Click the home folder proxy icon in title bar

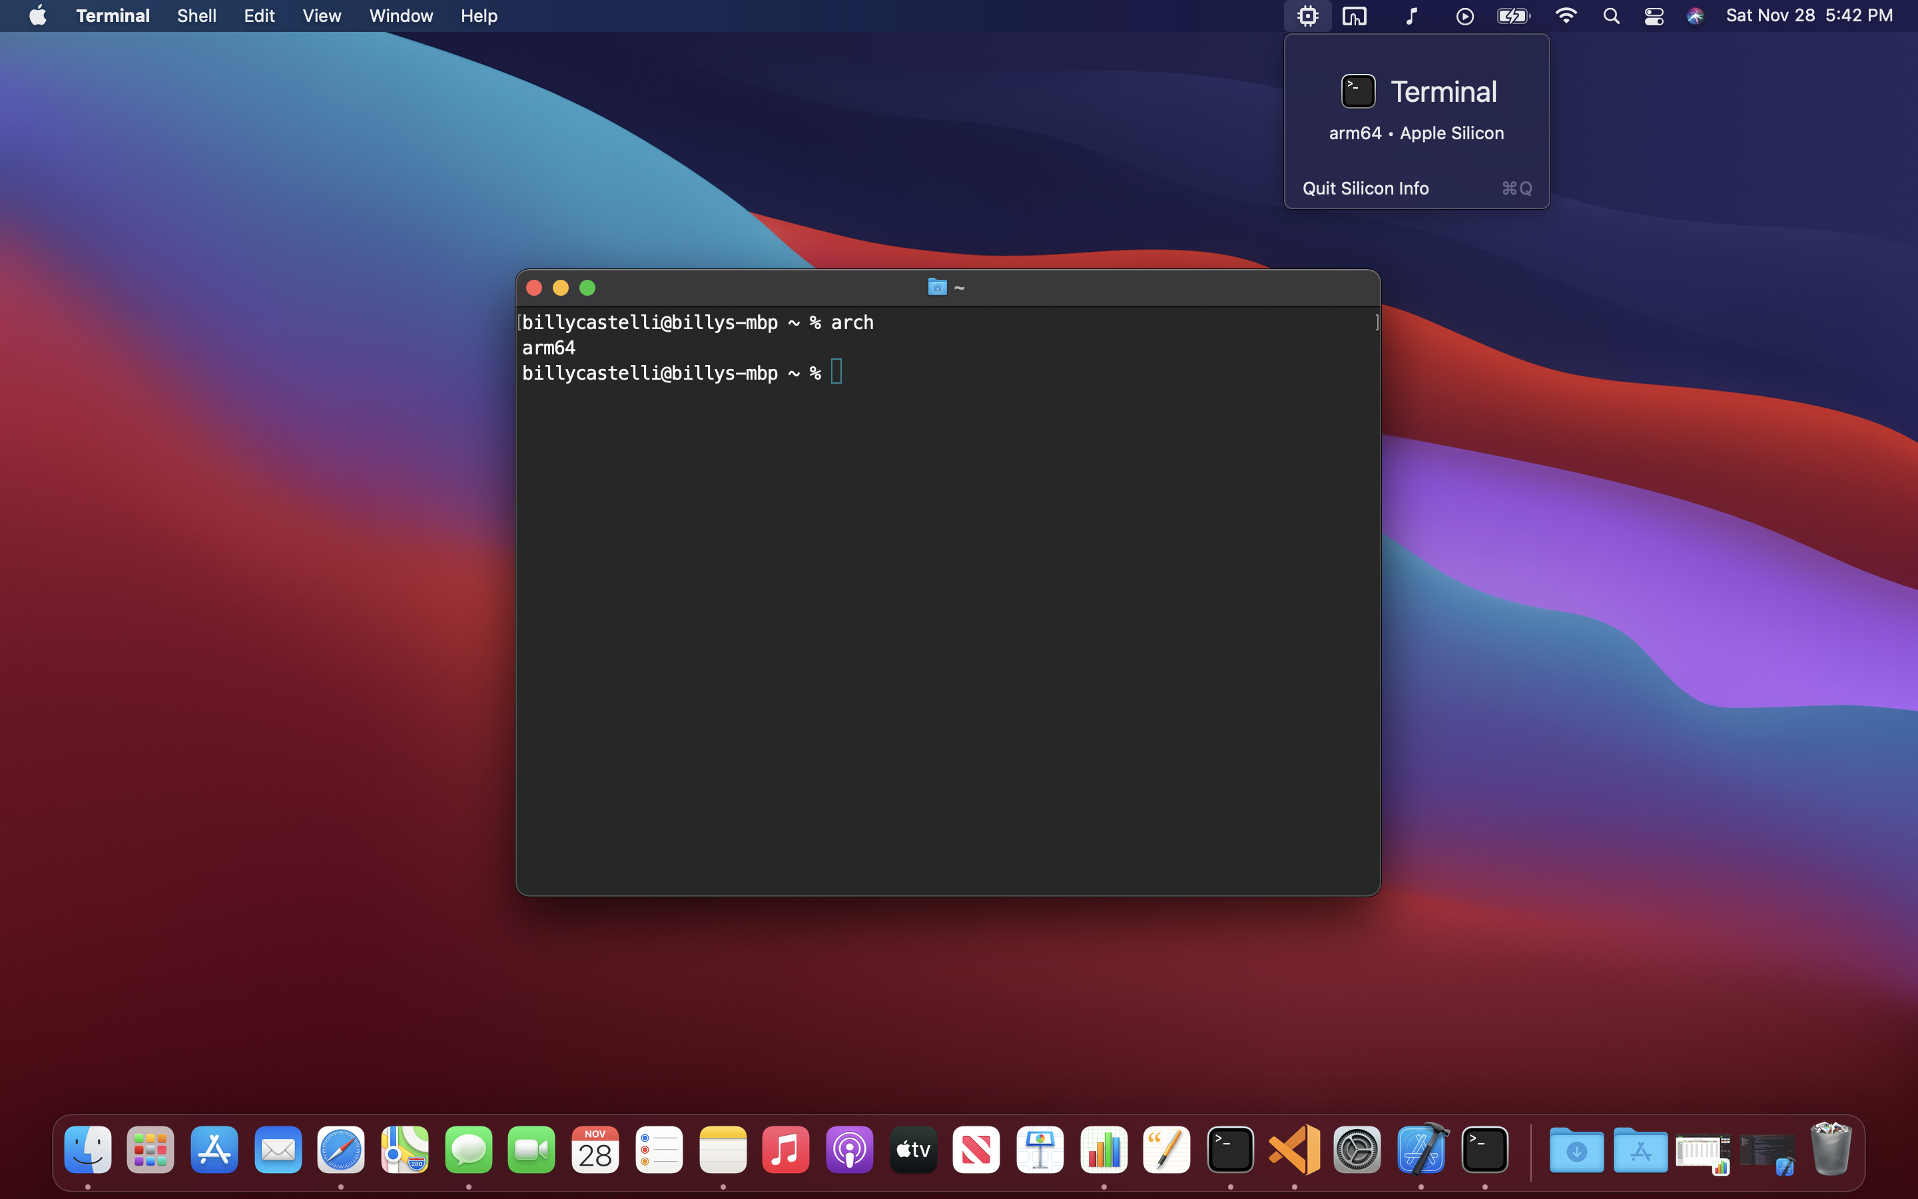(x=937, y=287)
